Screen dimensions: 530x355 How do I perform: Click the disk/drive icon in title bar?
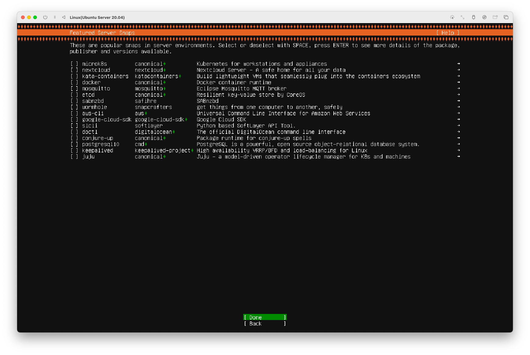484,17
